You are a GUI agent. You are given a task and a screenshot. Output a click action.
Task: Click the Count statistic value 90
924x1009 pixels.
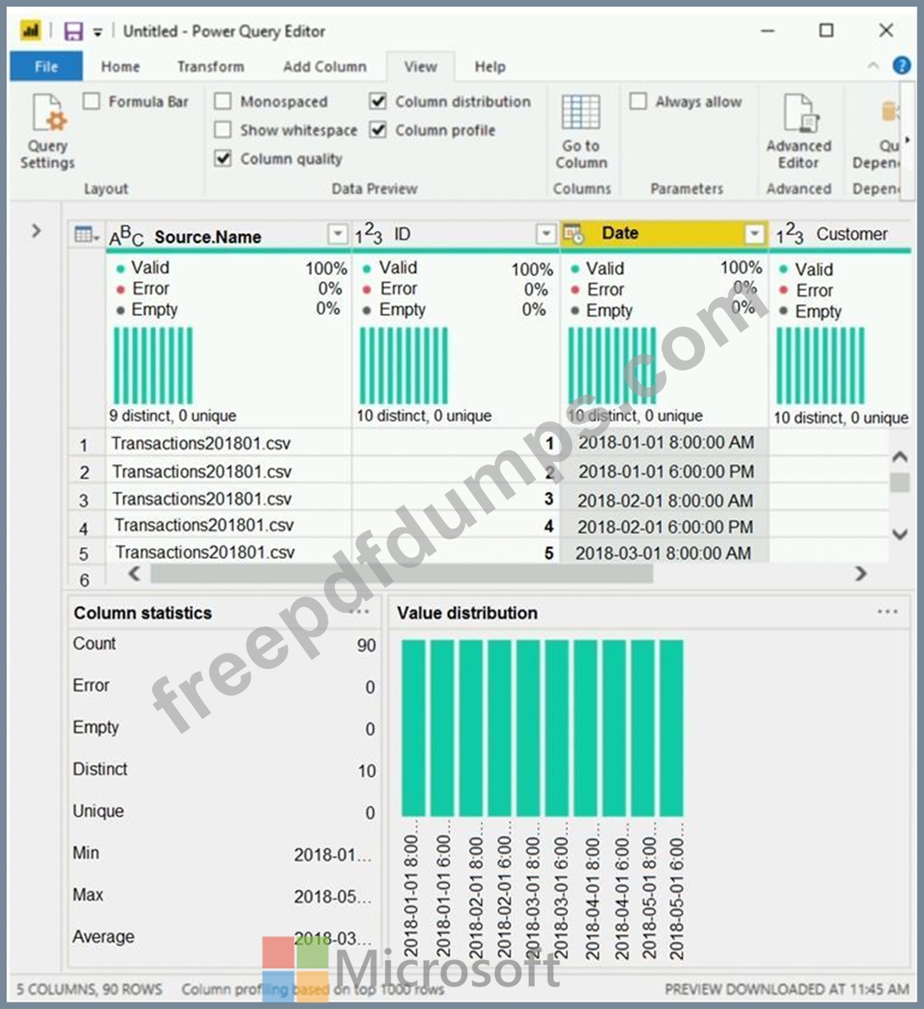pos(367,645)
